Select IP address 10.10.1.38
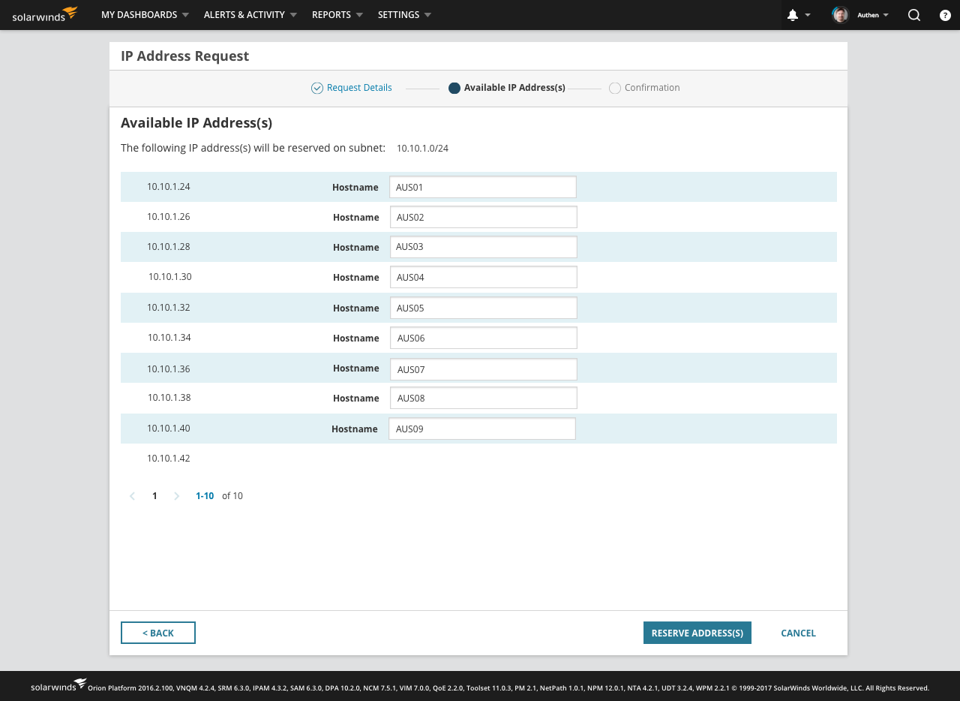Viewport: 960px width, 701px height. coord(169,398)
